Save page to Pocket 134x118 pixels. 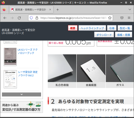pos(122,18)
